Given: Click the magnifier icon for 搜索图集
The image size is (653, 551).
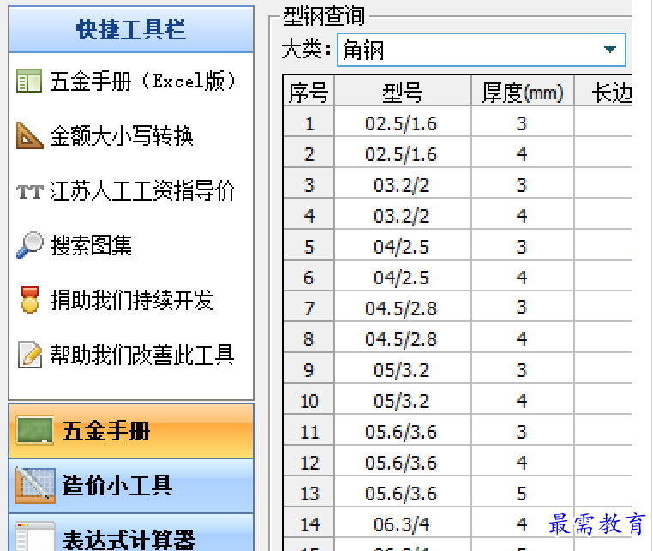Looking at the screenshot, I should coord(30,245).
